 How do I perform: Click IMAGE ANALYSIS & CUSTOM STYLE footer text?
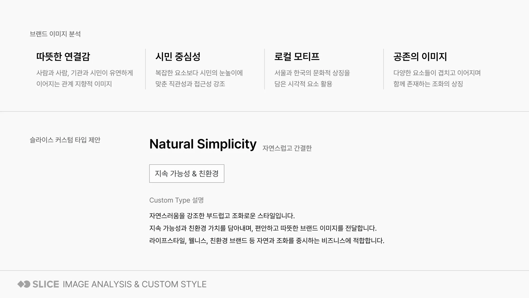click(135, 284)
